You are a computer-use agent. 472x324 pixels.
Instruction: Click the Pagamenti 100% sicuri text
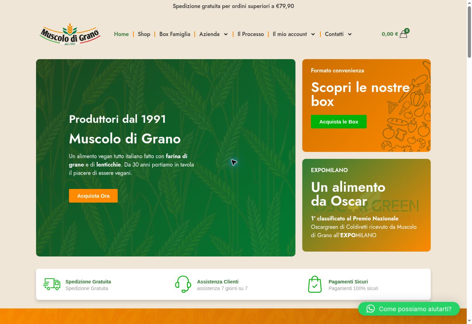coord(353,288)
